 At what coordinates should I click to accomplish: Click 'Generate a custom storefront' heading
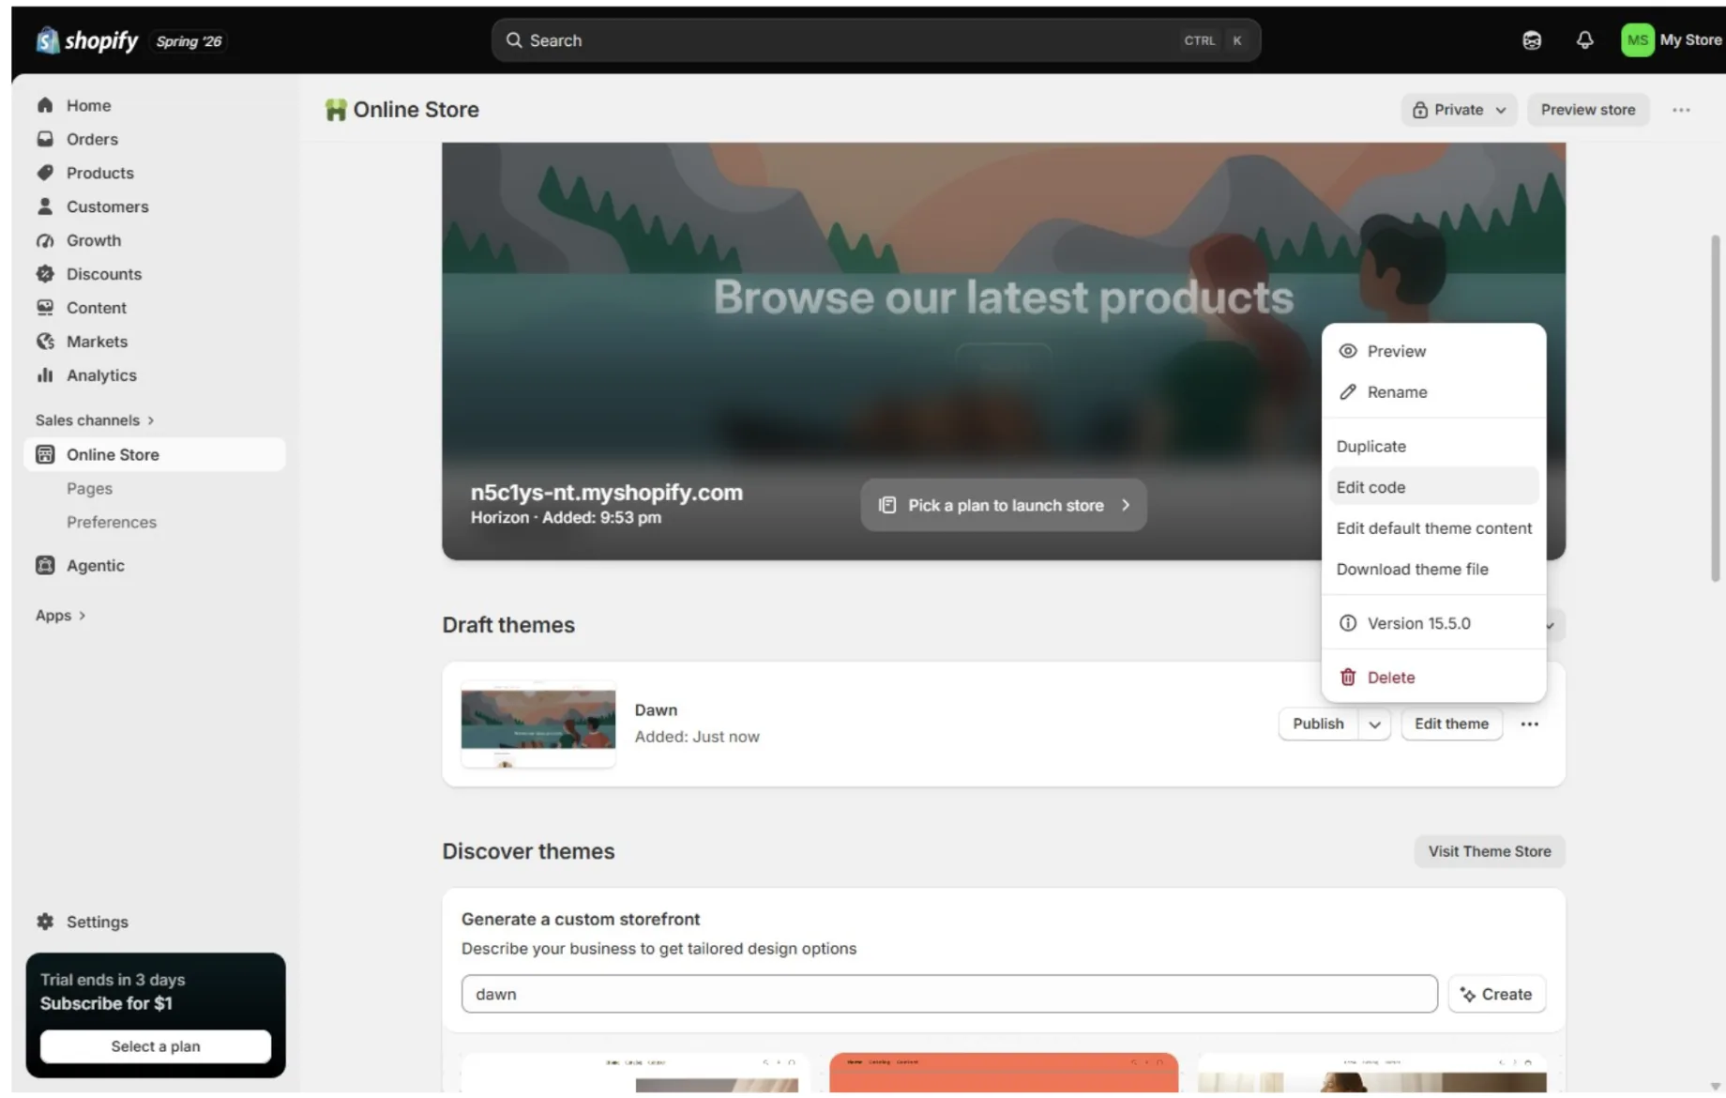point(581,920)
